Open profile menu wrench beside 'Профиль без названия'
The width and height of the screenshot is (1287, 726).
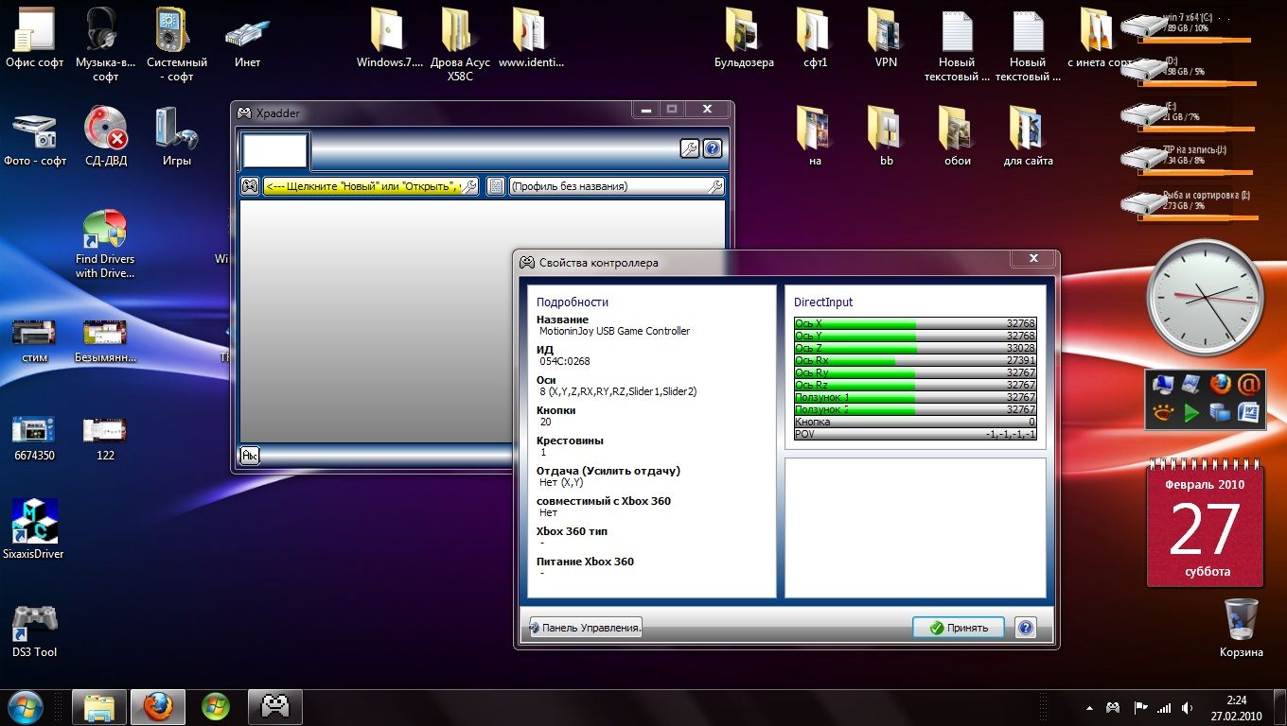coord(715,186)
